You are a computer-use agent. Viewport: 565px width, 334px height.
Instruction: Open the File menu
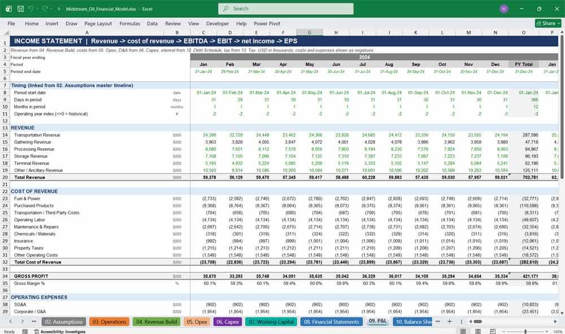[11, 23]
